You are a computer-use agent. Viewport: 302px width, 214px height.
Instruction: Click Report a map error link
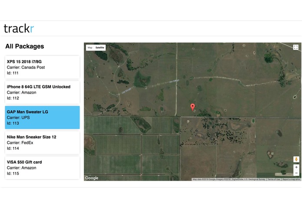click(x=291, y=179)
